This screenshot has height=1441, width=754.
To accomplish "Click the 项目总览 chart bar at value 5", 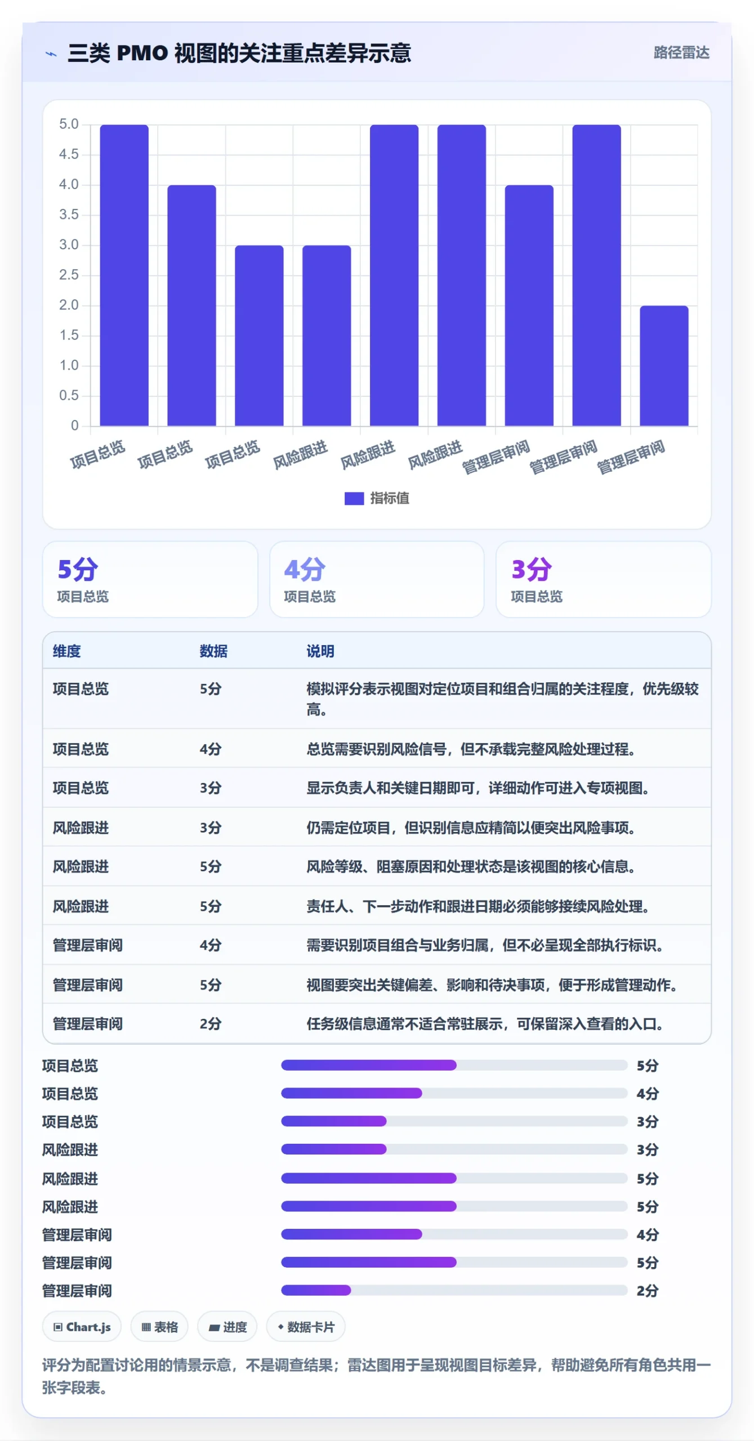I will click(124, 275).
